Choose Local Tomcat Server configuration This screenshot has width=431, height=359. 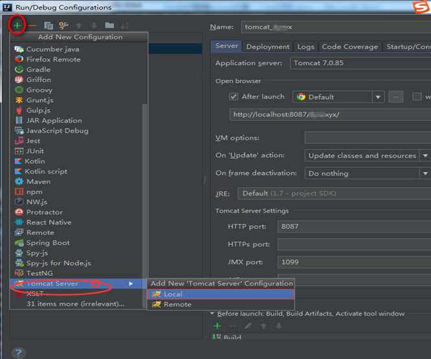(221, 294)
